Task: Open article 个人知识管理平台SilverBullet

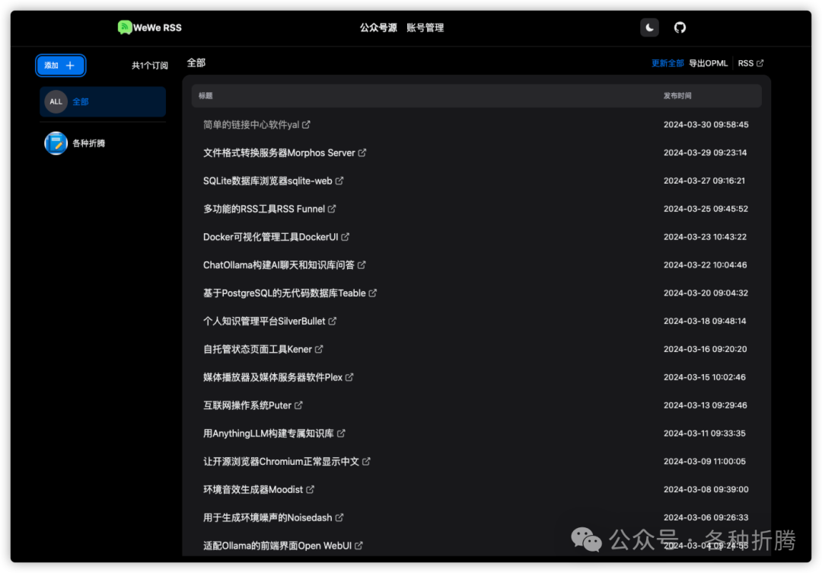Action: click(x=264, y=321)
